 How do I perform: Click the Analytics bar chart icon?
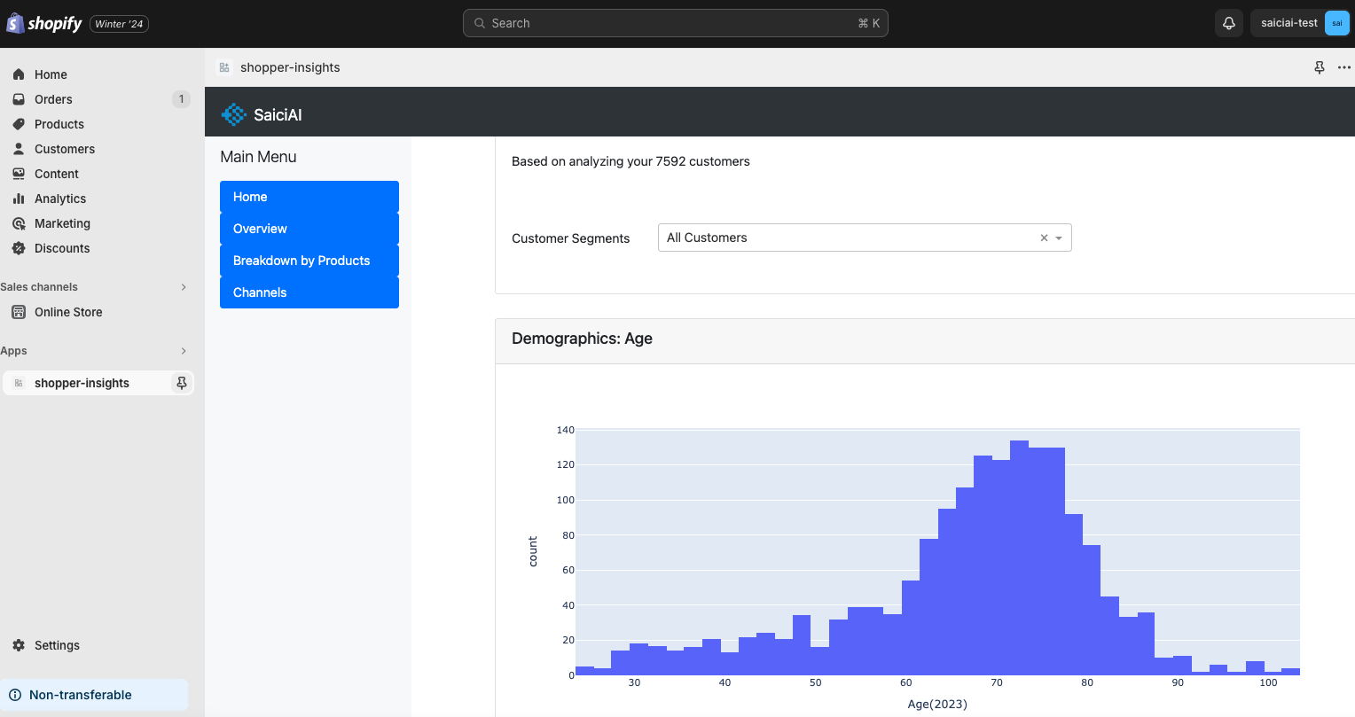point(19,199)
